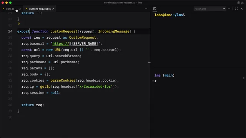246x138 pixels.
Task: Click the lightbulb code action icon
Action: pyautogui.click(x=19, y=24)
